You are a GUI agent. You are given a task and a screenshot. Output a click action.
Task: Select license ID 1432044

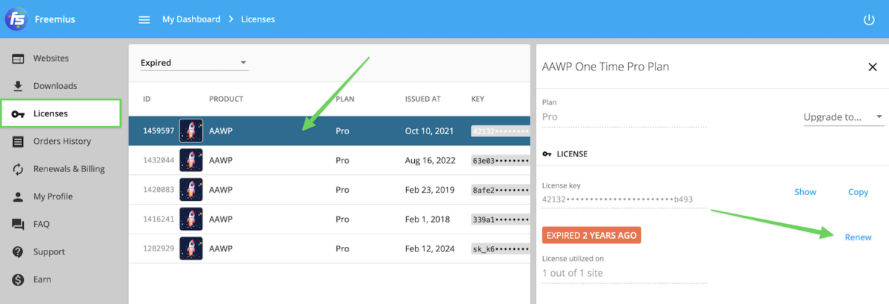click(159, 160)
